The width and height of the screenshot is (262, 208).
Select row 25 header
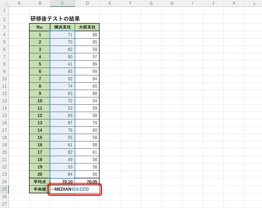[4, 189]
